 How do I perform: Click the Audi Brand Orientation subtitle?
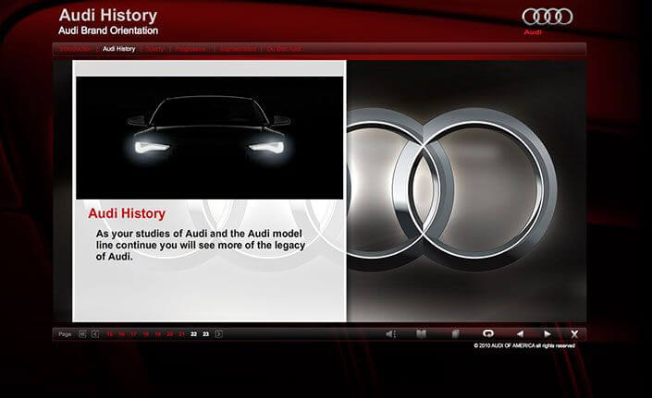click(108, 30)
